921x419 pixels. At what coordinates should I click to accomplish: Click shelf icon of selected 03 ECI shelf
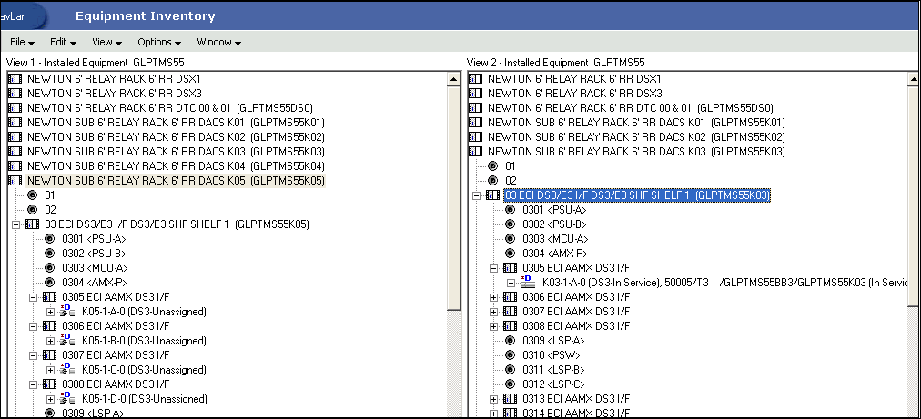tap(493, 195)
